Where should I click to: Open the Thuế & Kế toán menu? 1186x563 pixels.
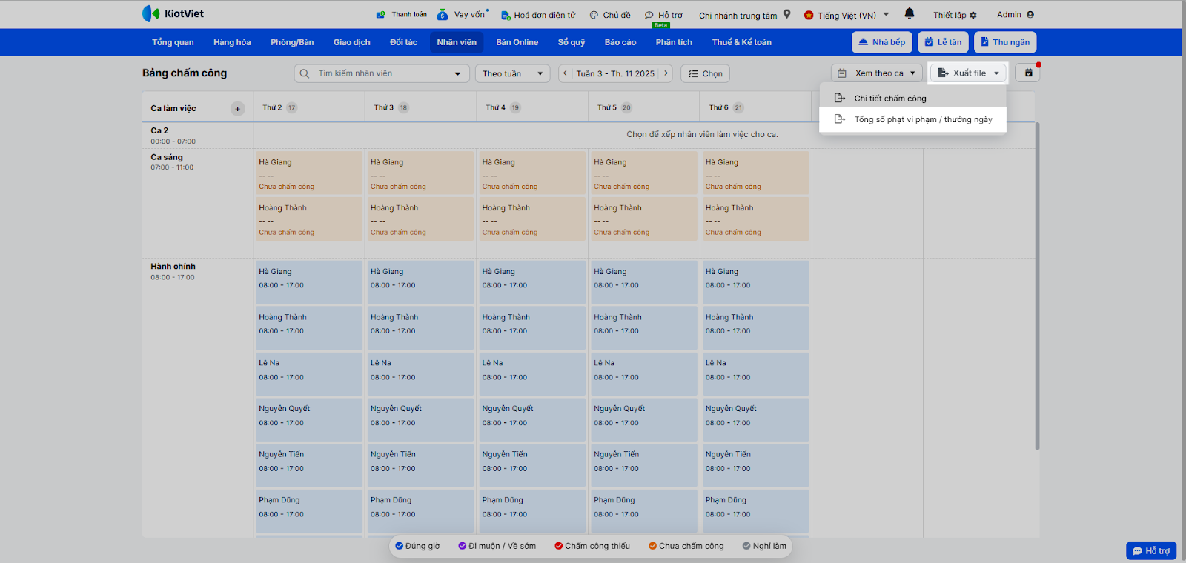click(742, 42)
